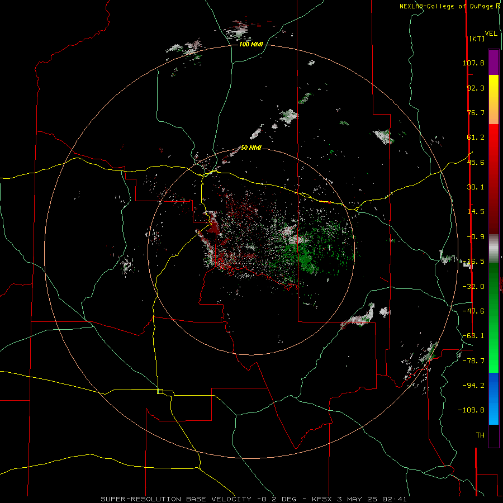Select the -63.1 velocity scale value
Screen dimensions: 503x503
pos(473,336)
